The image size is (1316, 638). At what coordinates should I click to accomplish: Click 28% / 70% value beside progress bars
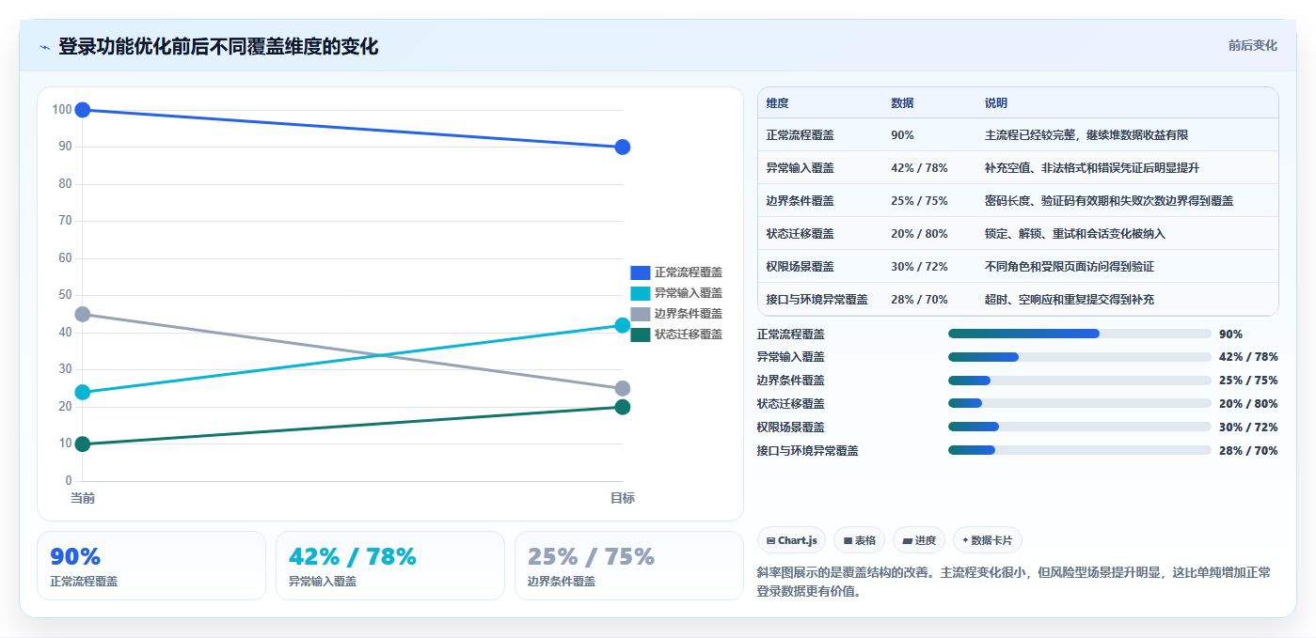point(1248,451)
